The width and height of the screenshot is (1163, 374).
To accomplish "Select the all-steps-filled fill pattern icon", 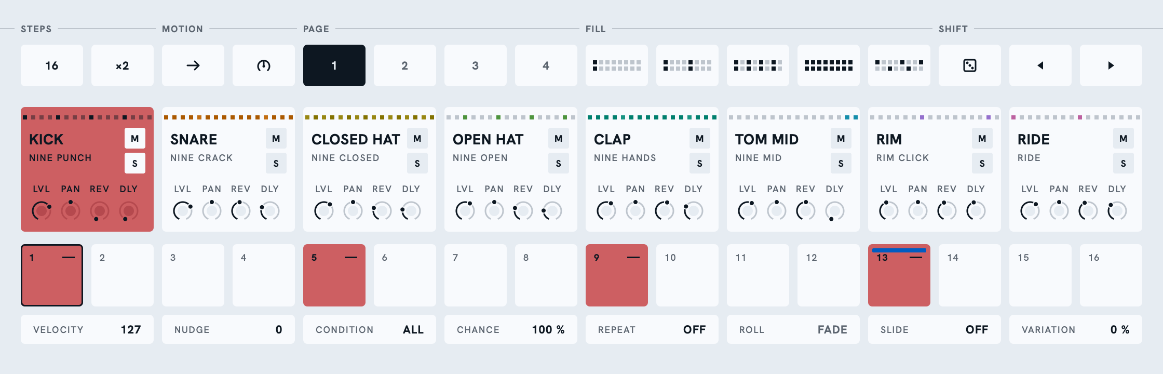I will (829, 65).
